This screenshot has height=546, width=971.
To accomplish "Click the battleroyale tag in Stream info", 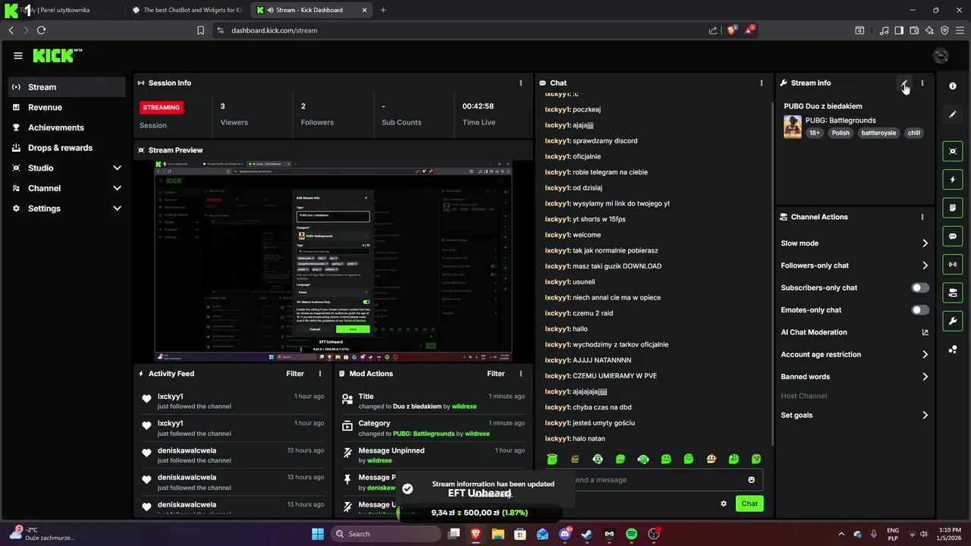I will pyautogui.click(x=878, y=133).
